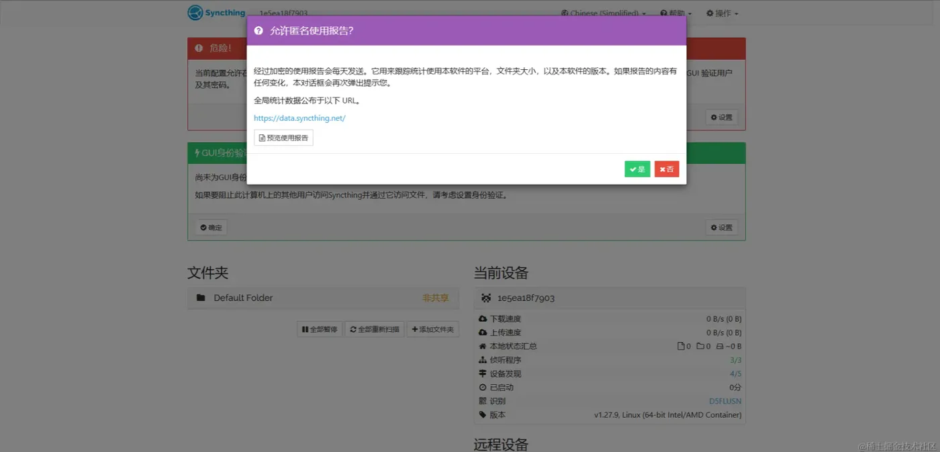Click the 确定 button in authentication panel
Screen dimensions: 940x452
211,228
